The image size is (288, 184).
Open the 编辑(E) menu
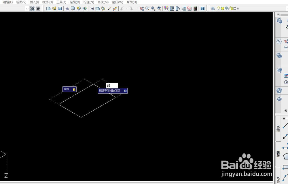tap(8, 2)
